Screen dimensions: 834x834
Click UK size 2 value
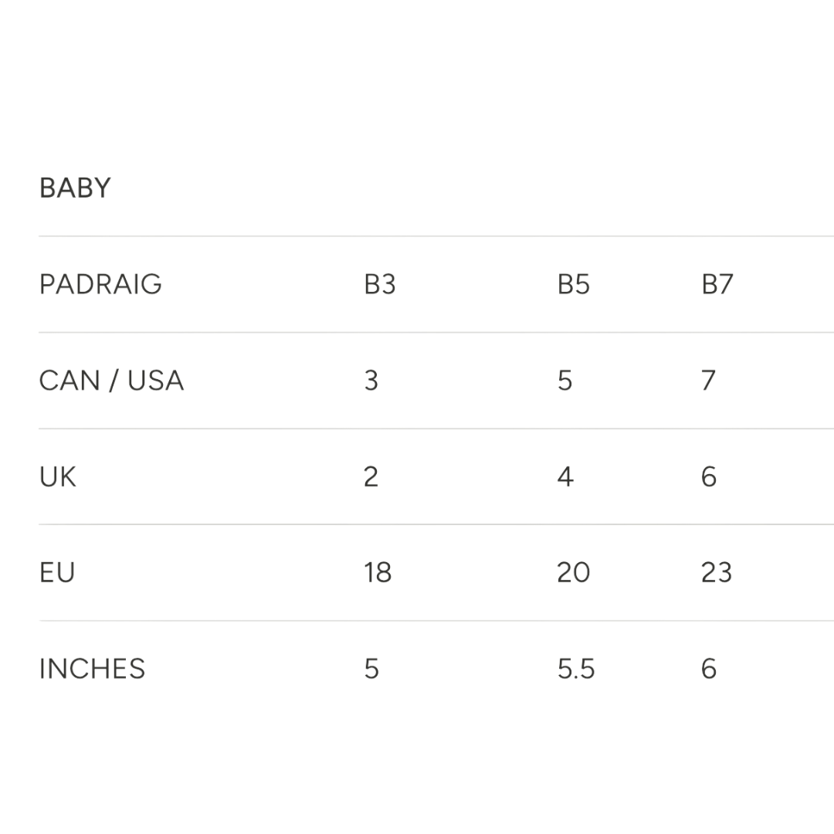point(371,476)
